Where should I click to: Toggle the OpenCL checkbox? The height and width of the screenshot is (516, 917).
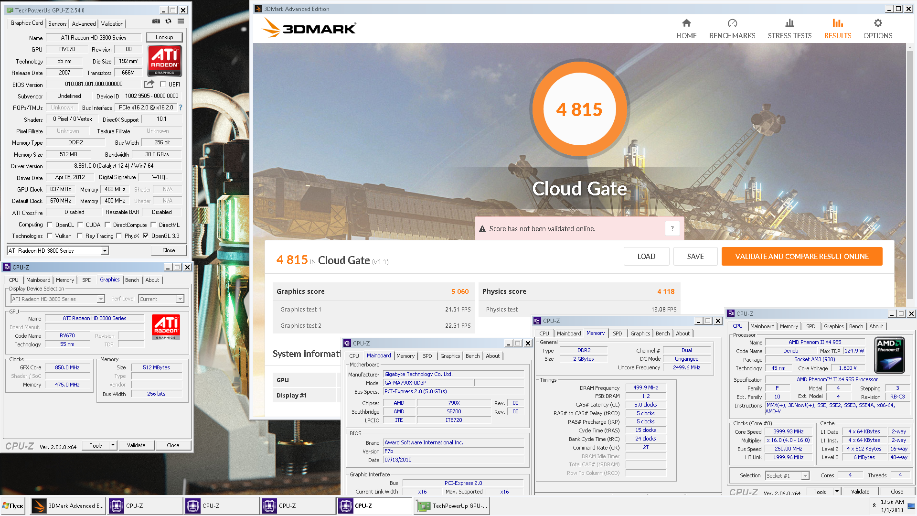(50, 225)
